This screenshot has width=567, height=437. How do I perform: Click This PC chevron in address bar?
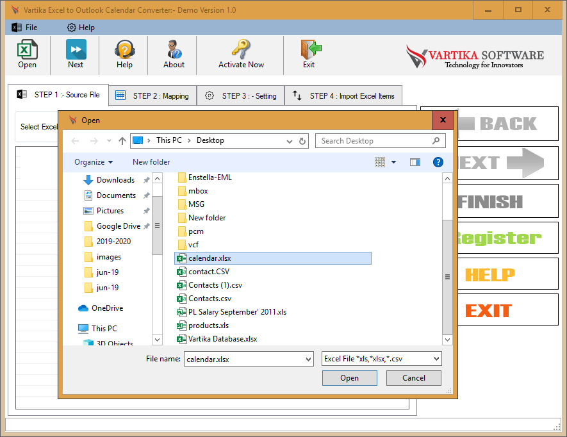click(x=189, y=140)
